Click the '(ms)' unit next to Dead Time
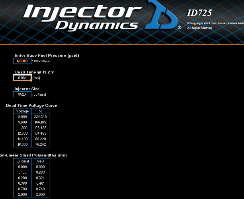Viewport: 244px width, 199px height. pos(36,78)
